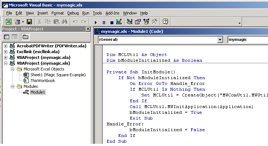Click the 'Dim MCLUtil As Object' code line
The width and height of the screenshot is (268, 146).
tap(137, 55)
